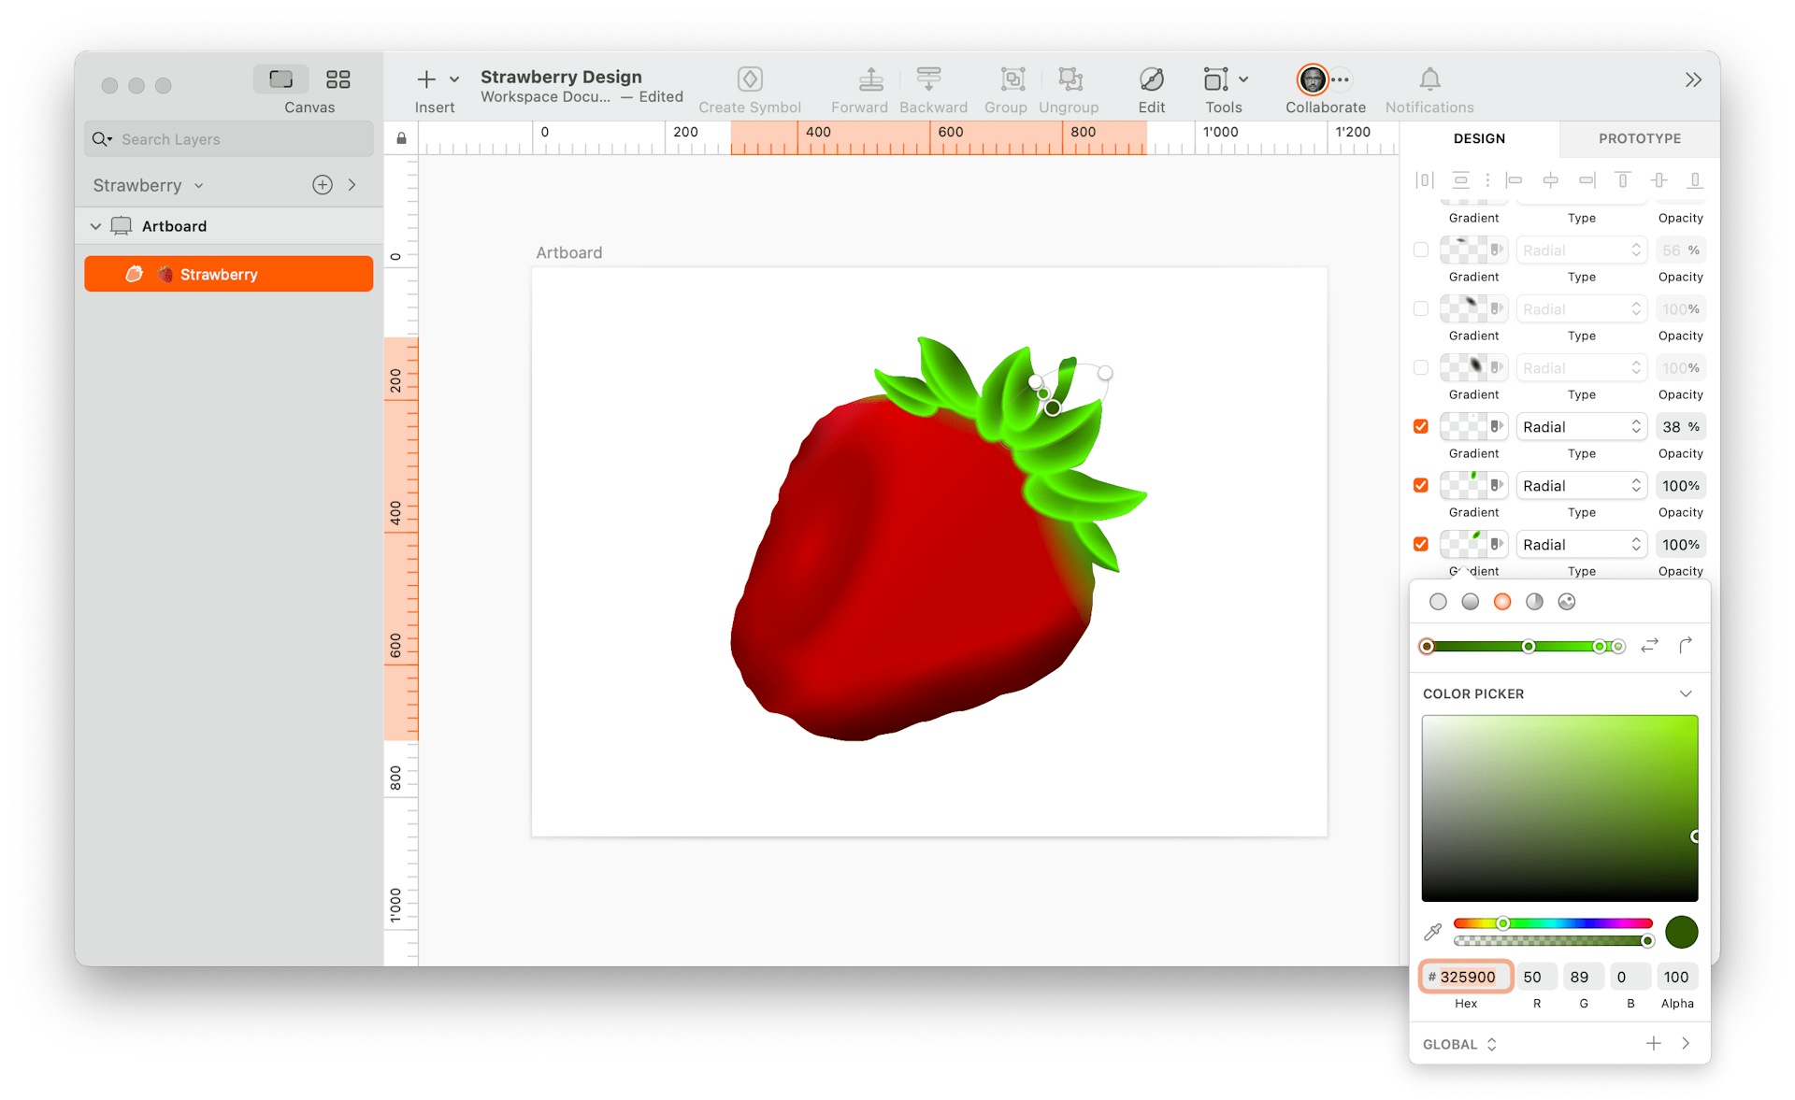Click the Create Symbol toolbar icon

click(x=749, y=79)
